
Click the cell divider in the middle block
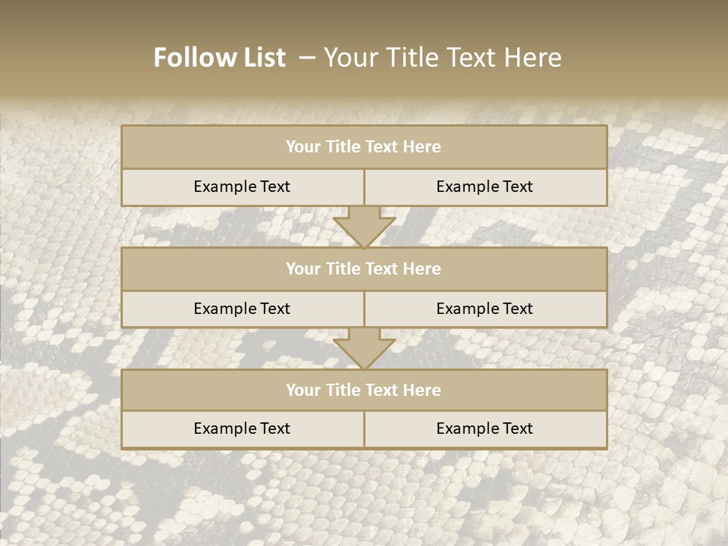click(x=364, y=309)
